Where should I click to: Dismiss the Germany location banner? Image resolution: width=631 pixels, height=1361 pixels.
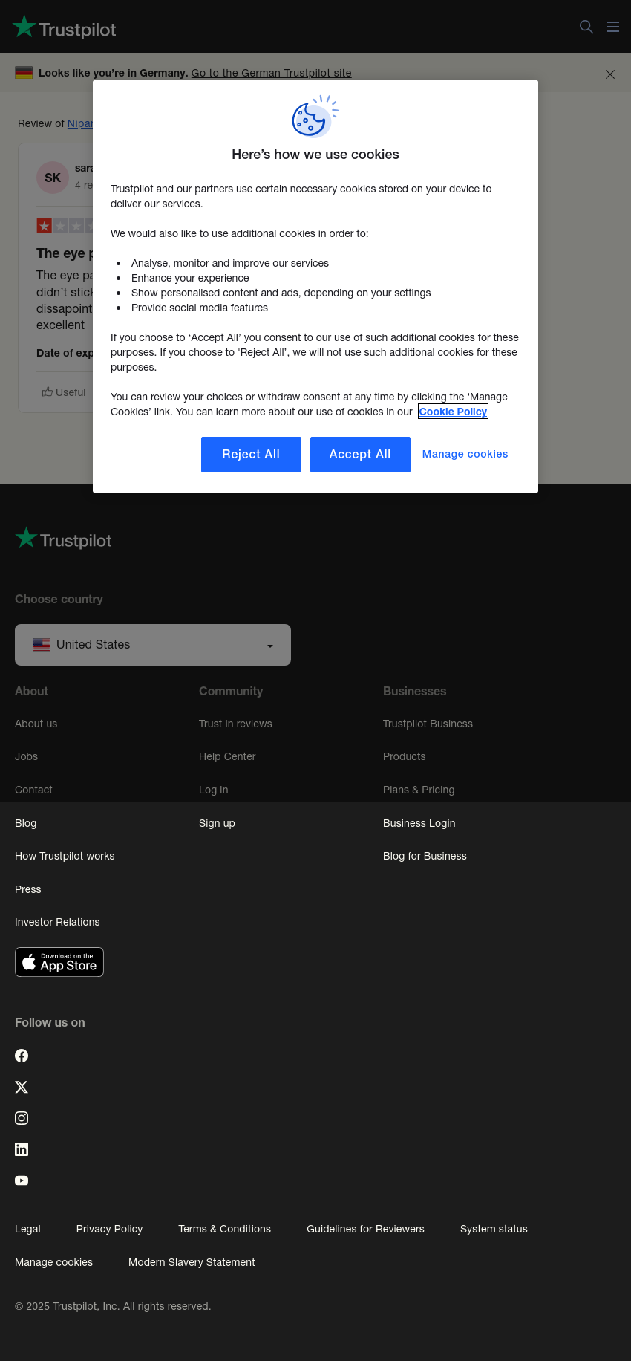[610, 74]
